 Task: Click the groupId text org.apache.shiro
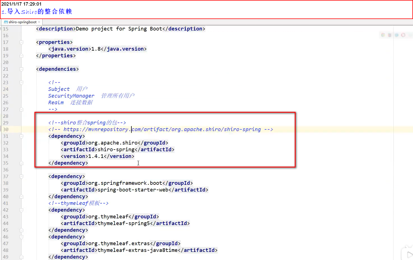[113, 143]
